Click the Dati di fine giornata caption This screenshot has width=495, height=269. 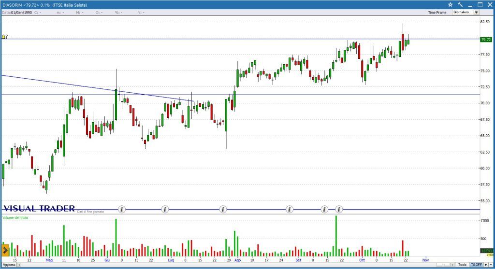[x=90, y=212]
